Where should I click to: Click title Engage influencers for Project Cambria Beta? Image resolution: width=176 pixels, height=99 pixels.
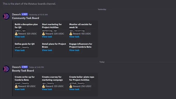[x=81, y=45]
